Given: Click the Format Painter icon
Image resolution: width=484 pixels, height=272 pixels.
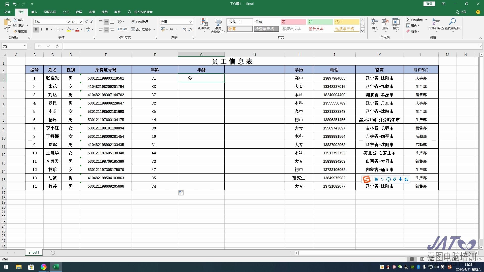Looking at the screenshot, I should (16, 31).
